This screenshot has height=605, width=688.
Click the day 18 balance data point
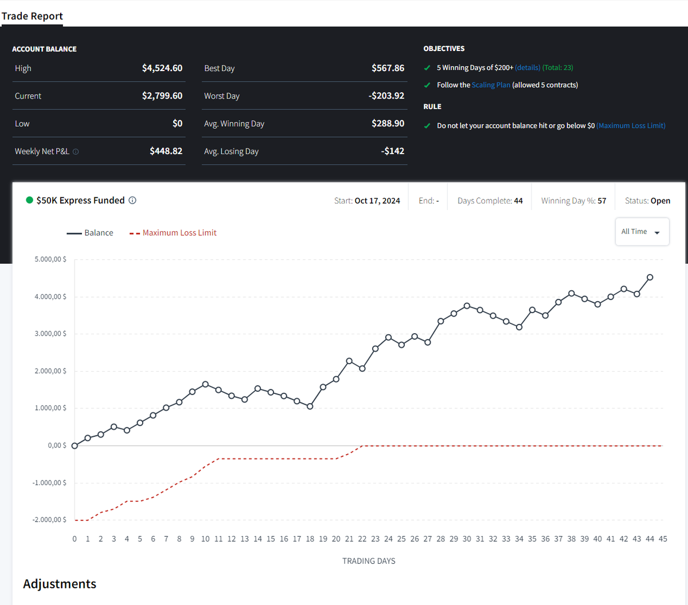(x=310, y=407)
